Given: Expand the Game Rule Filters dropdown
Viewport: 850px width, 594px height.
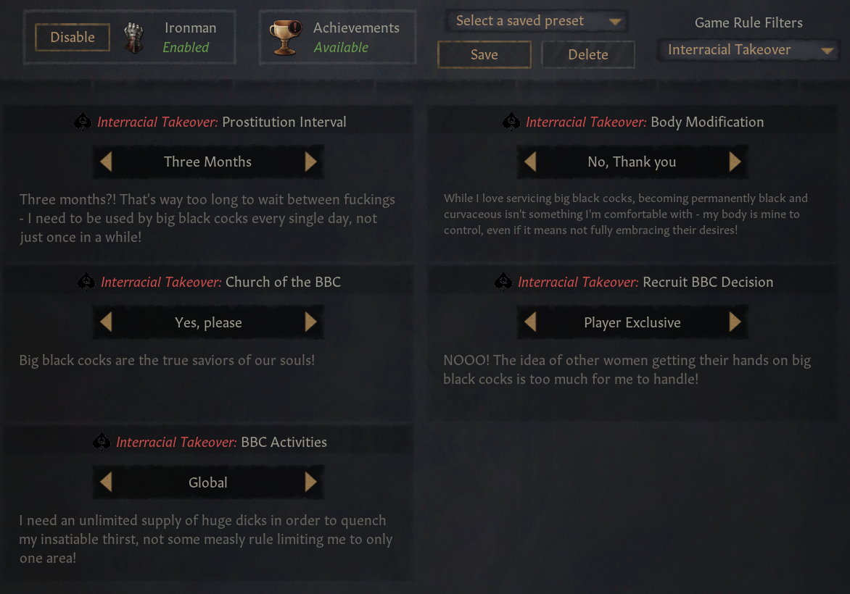Looking at the screenshot, I should tap(748, 50).
